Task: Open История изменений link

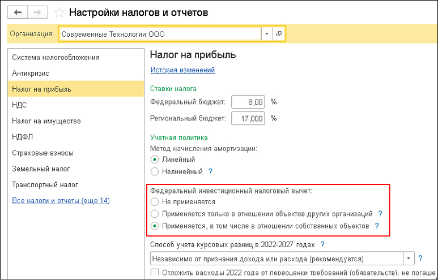Action: 182,70
